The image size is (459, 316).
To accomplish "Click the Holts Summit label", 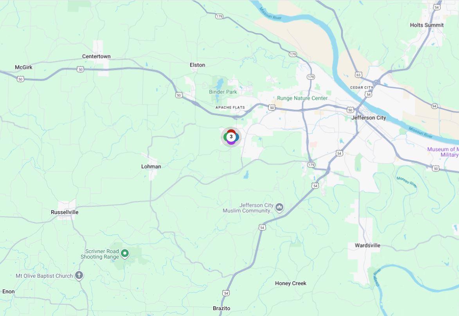I will click(x=427, y=25).
